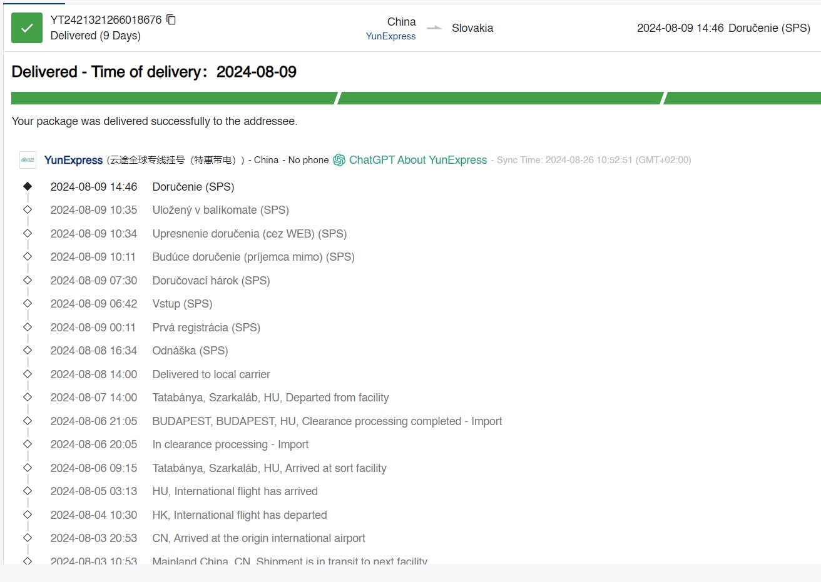The width and height of the screenshot is (821, 582).
Task: Click the event text 'Odnáška (SPS)'
Action: [x=190, y=351]
